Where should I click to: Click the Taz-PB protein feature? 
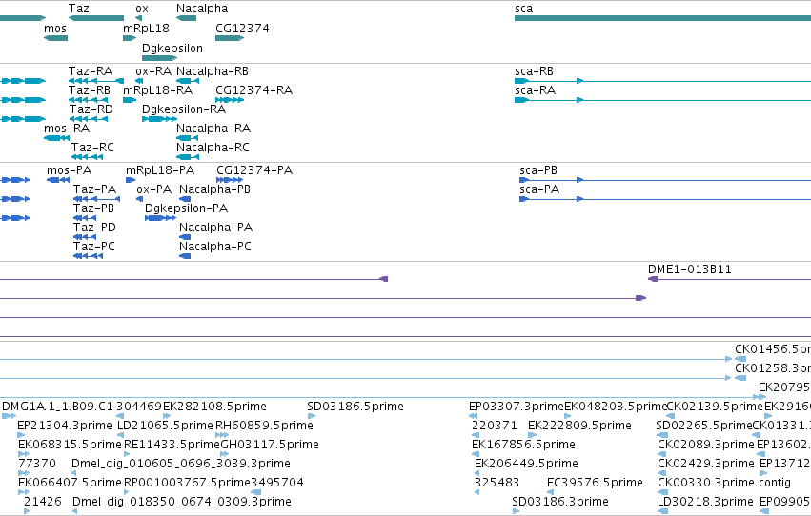[x=85, y=218]
